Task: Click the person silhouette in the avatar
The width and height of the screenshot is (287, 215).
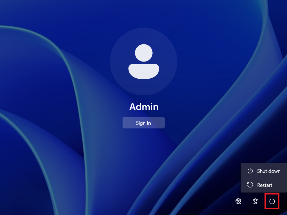Action: [144, 62]
